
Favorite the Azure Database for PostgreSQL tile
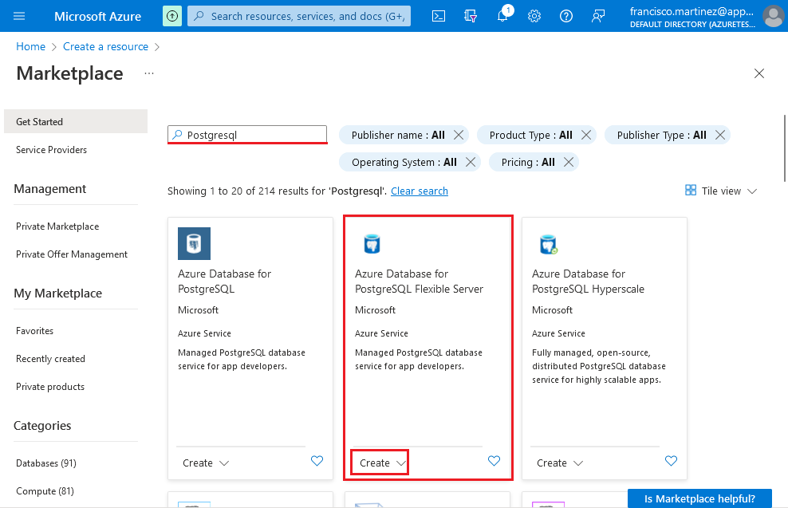[317, 461]
